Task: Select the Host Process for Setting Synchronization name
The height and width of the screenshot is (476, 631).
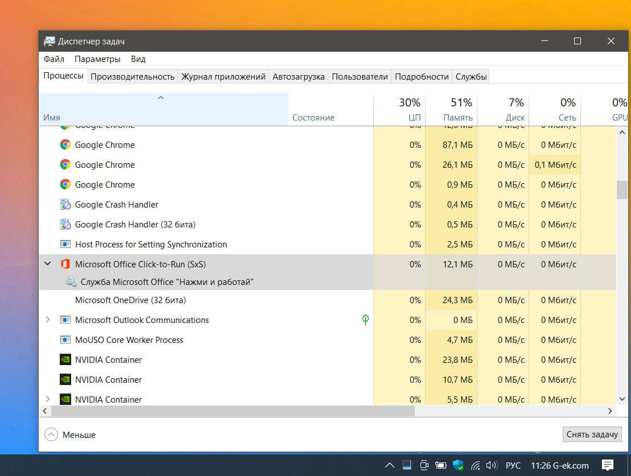Action: tap(151, 244)
